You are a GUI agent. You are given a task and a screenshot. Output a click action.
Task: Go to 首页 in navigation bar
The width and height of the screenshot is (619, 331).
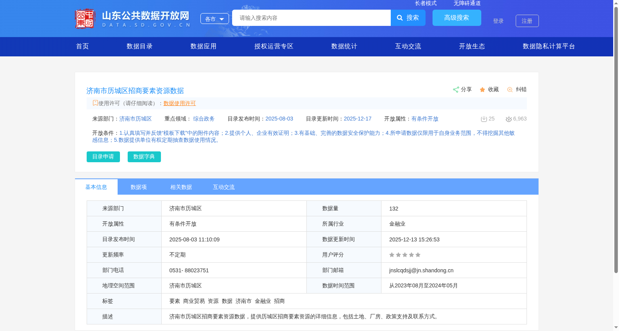(x=82, y=46)
